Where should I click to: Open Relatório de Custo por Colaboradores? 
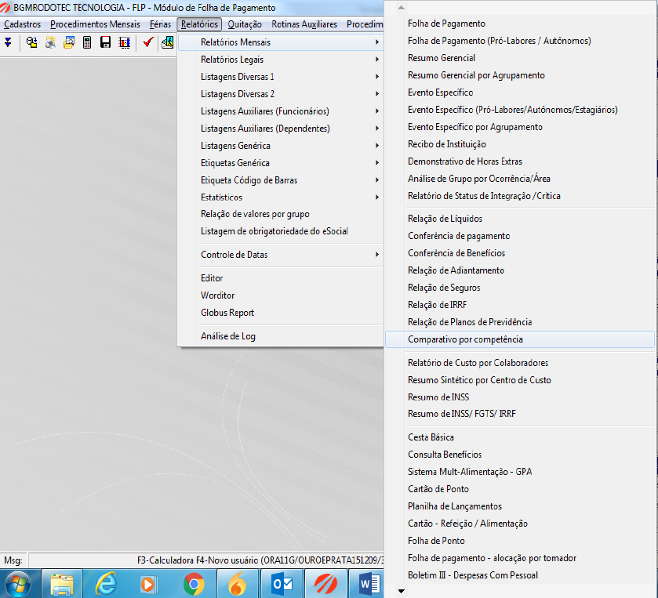pyautogui.click(x=478, y=362)
